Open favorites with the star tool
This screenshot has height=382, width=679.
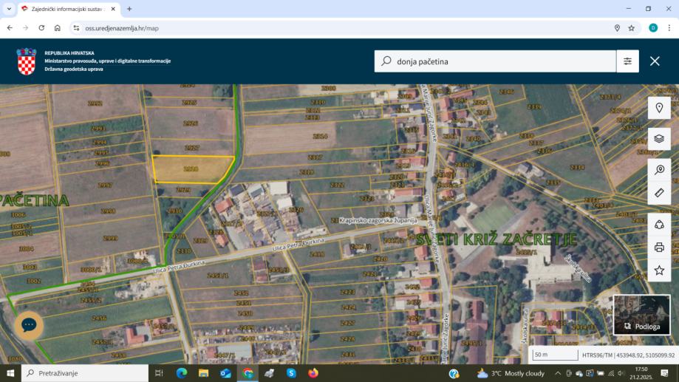click(659, 270)
